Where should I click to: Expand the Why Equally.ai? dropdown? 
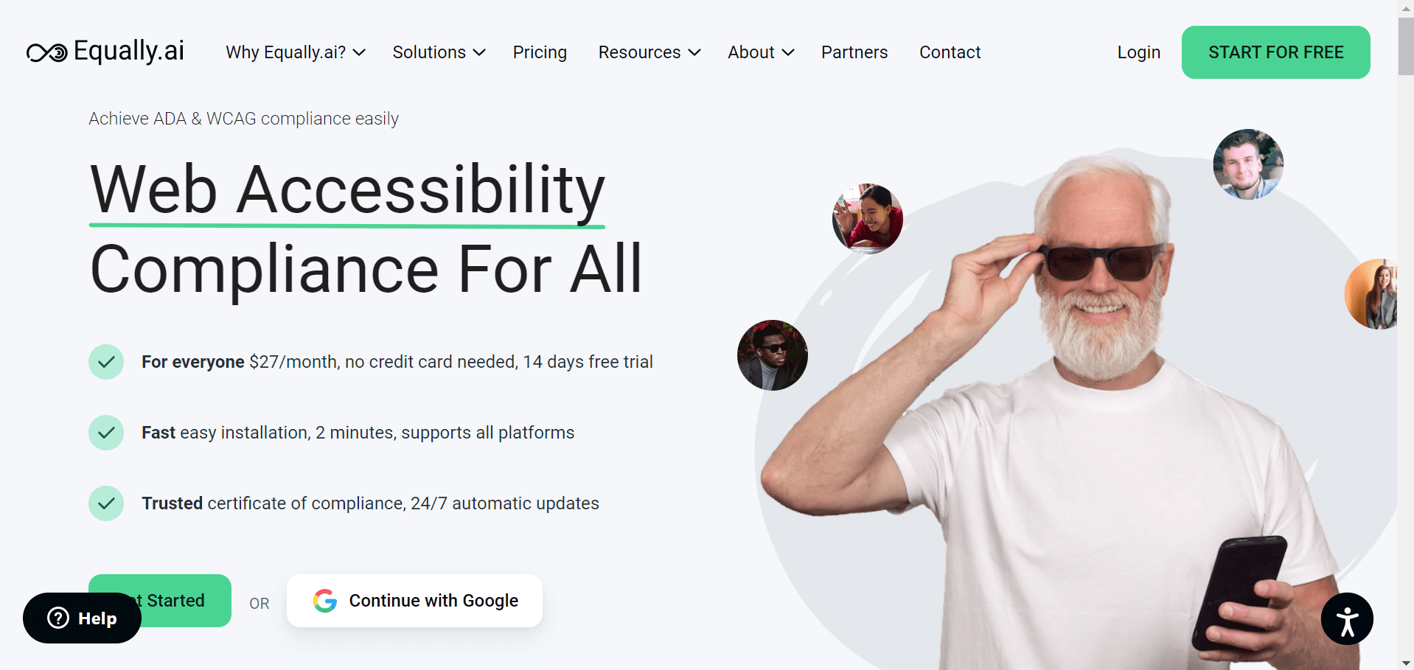pyautogui.click(x=296, y=52)
